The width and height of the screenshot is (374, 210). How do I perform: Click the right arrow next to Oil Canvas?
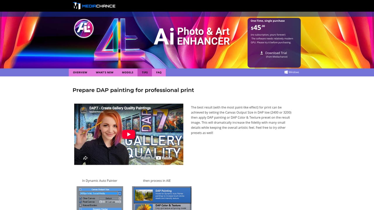point(120,202)
